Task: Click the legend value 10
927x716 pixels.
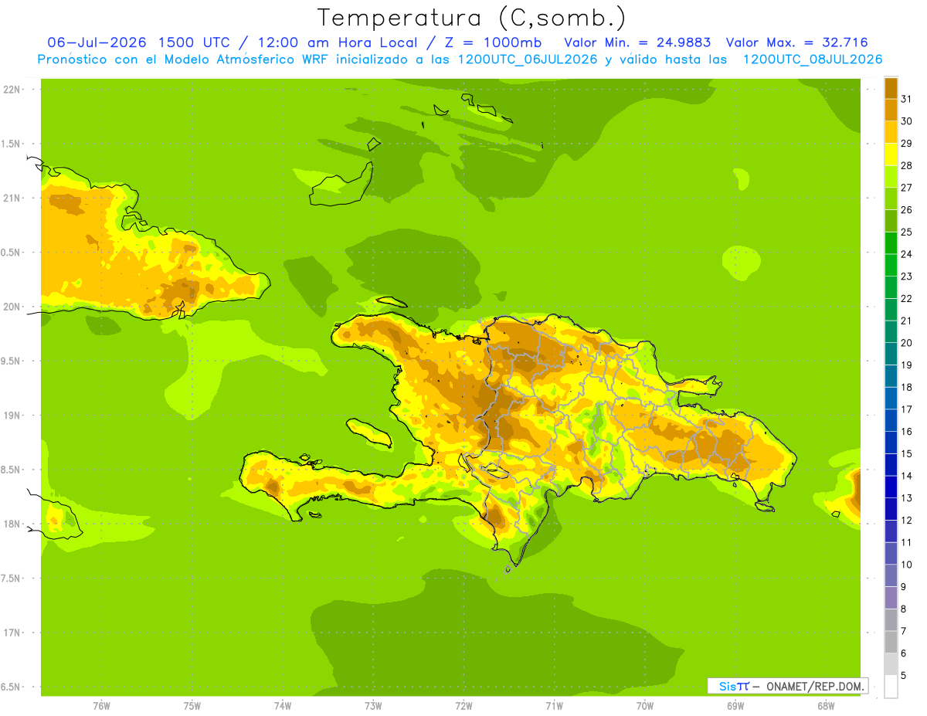Action: tap(906, 564)
